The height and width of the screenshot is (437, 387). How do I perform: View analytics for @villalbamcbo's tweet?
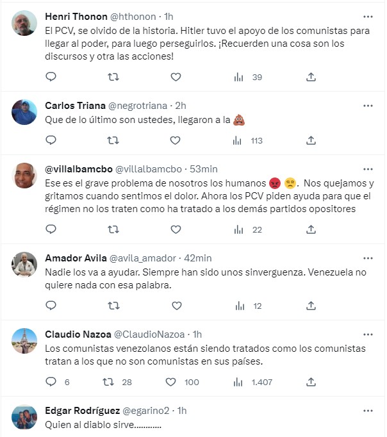239,229
